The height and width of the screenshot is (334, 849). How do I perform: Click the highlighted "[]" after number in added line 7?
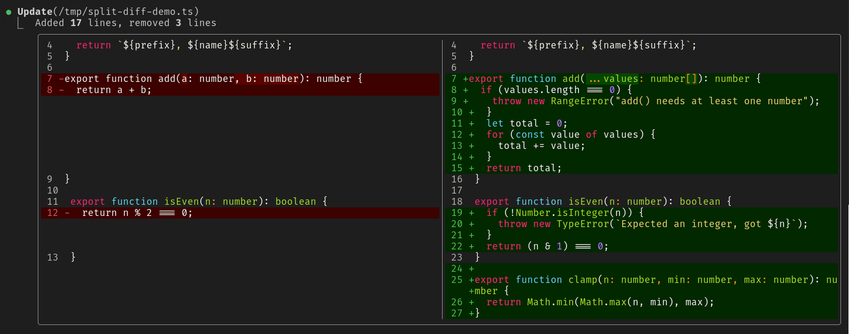[x=691, y=79]
